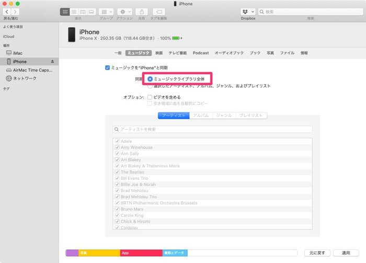Toggle the Carole King checkbox

click(117, 215)
